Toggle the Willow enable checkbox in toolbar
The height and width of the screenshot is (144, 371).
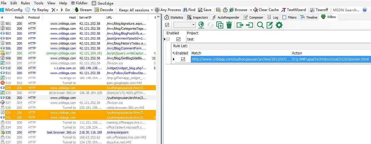167,25
